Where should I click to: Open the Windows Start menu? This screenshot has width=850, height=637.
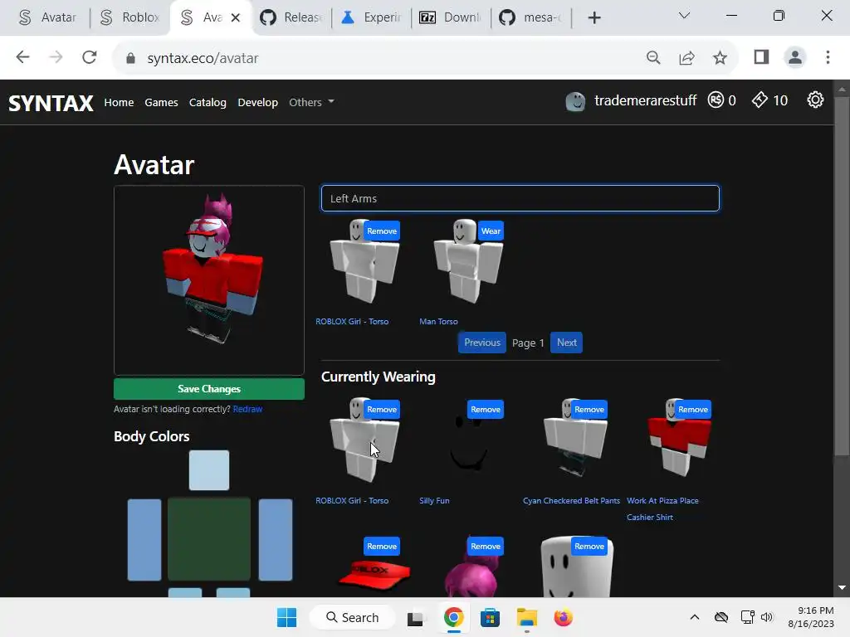pyautogui.click(x=286, y=617)
